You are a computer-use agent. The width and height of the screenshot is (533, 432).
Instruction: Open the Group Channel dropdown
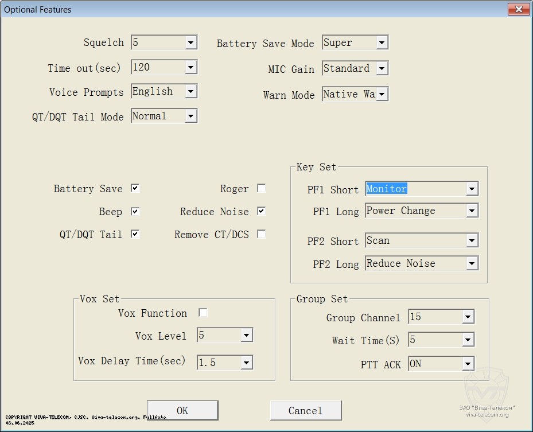468,317
